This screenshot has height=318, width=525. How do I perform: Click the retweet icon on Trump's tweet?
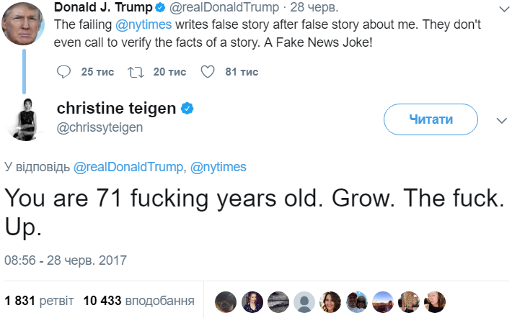click(x=135, y=71)
